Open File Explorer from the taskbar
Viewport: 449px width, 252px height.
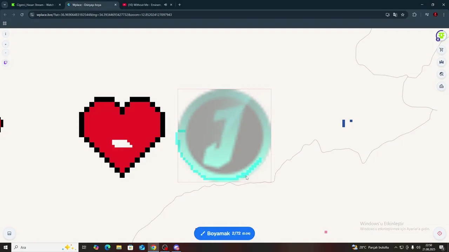click(119, 247)
